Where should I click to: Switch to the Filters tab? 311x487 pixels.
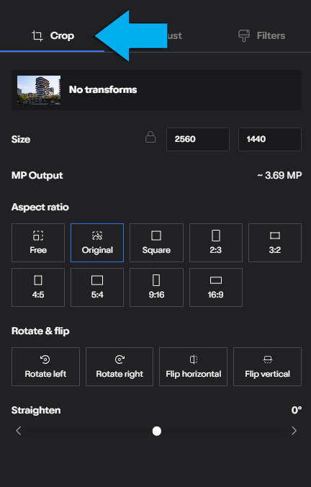(261, 36)
